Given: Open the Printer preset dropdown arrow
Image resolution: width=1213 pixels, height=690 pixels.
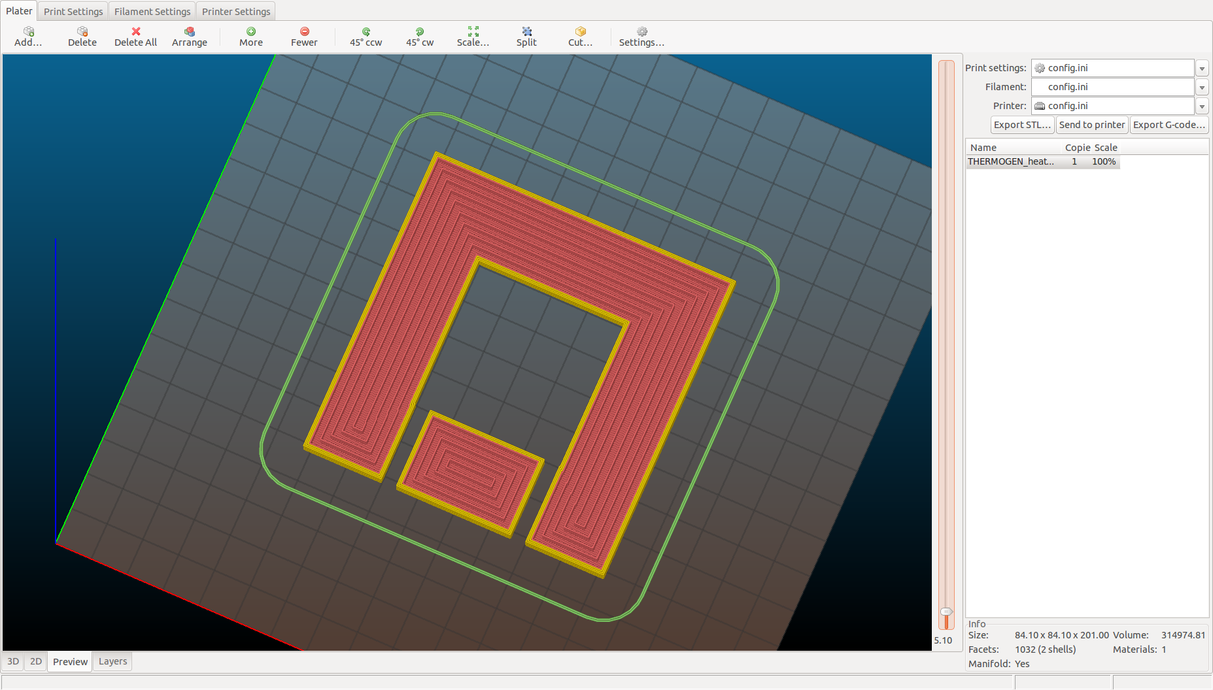Looking at the screenshot, I should pyautogui.click(x=1202, y=106).
